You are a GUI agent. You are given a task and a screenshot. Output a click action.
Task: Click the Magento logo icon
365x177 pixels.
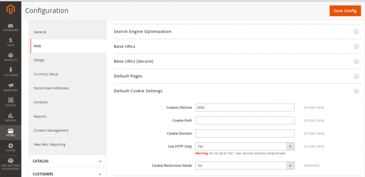[x=10, y=9]
